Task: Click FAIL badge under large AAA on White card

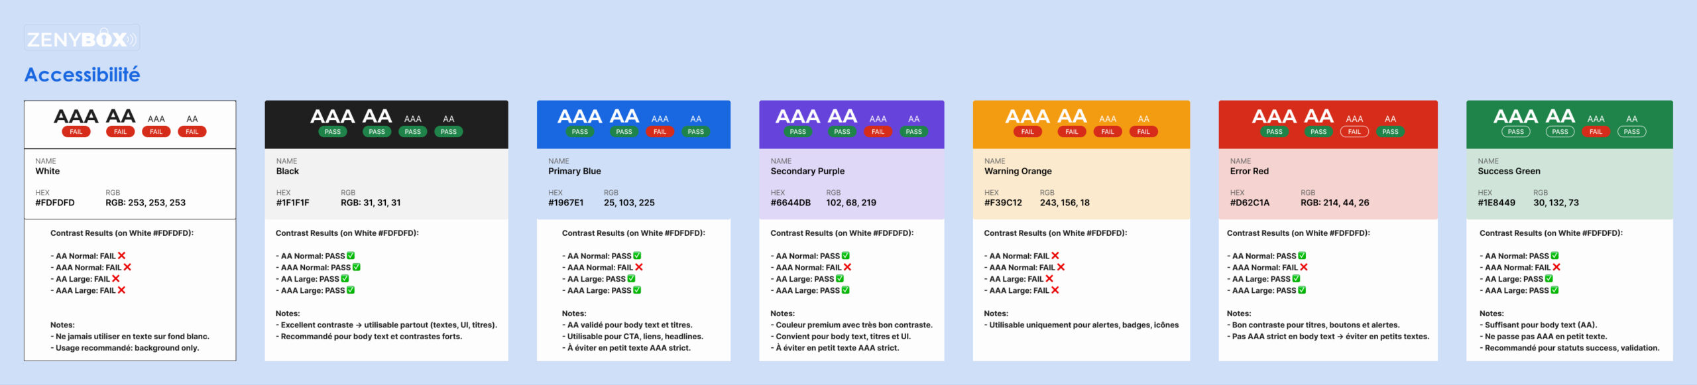Action: pyautogui.click(x=76, y=132)
